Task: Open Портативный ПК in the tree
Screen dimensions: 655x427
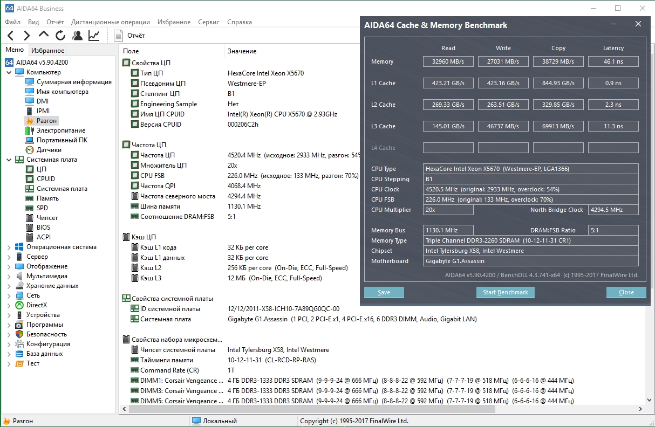Action: coord(62,140)
